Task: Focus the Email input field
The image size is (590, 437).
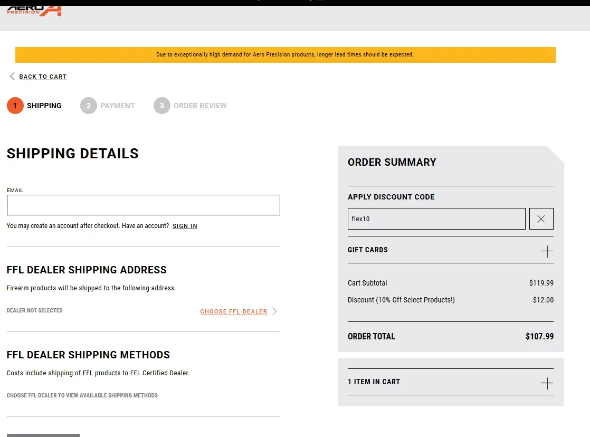Action: click(x=143, y=205)
